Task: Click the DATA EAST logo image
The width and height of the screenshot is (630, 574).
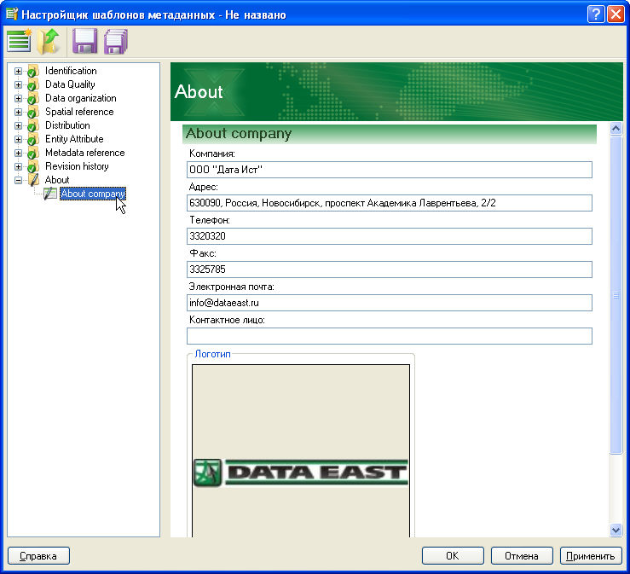Action: (x=301, y=473)
